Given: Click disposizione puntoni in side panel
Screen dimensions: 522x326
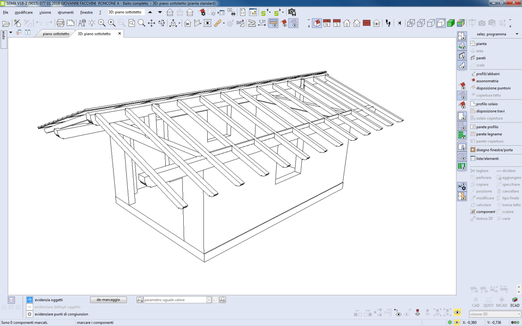Looking at the screenshot, I should (x=493, y=88).
